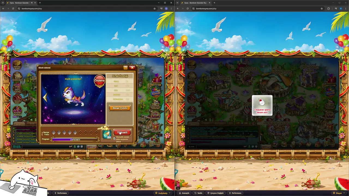The image size is (349, 196).
Task: Open Discord Başarımları icon in right game window
Action: point(330,93)
